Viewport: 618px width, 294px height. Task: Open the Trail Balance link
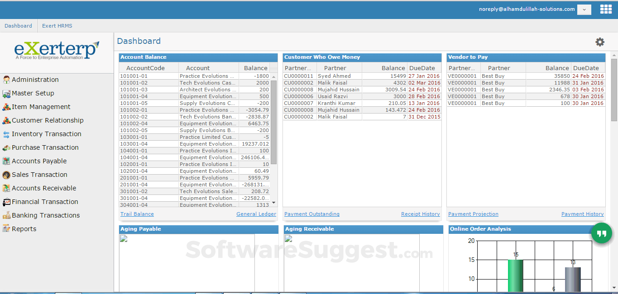(x=137, y=214)
